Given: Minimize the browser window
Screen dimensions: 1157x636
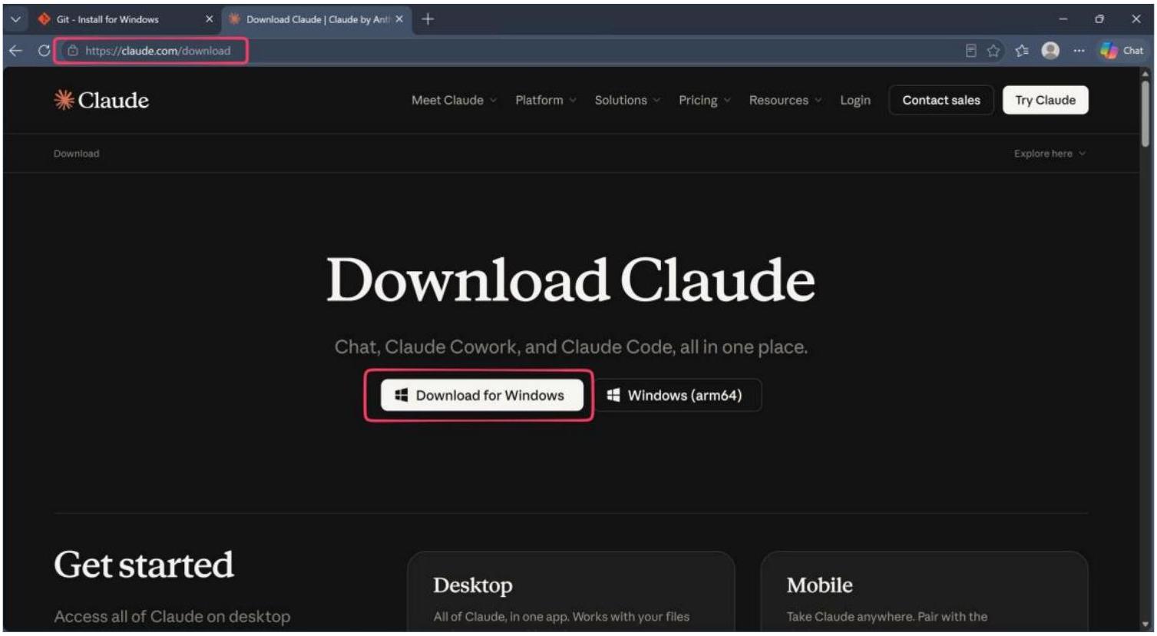Looking at the screenshot, I should 1063,19.
